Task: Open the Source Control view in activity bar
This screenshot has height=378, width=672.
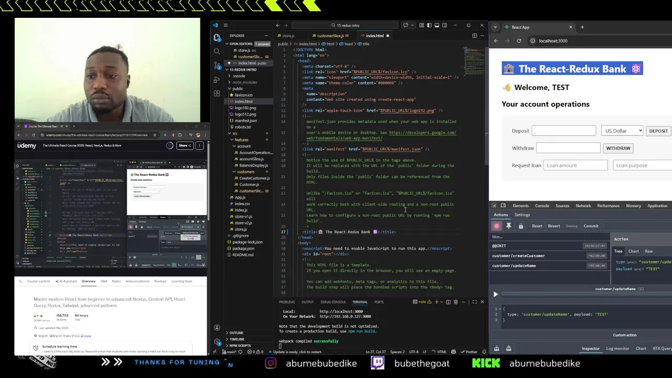Action: point(217,66)
